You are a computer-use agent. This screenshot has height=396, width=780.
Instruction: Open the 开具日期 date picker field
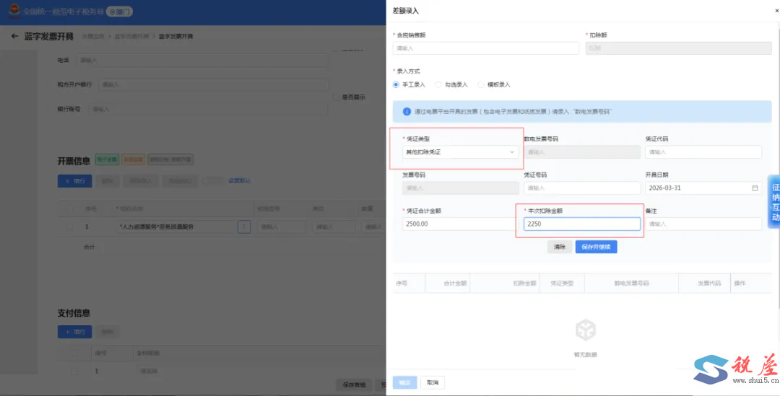(x=703, y=188)
